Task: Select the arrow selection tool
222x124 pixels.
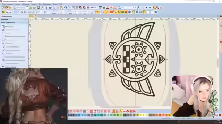Action: click(x=3, y=12)
